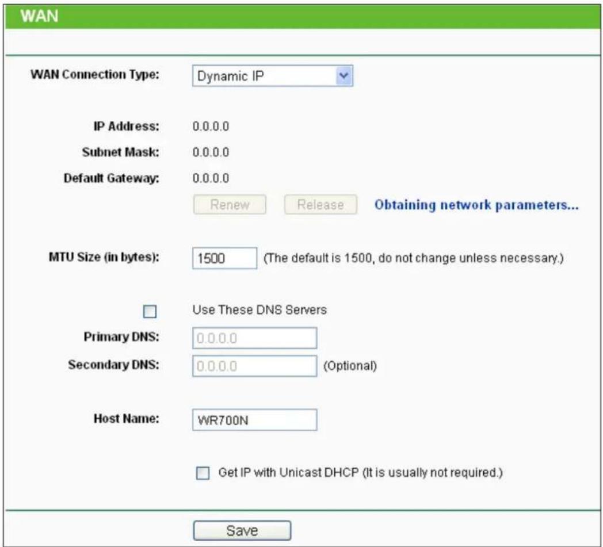Click the (Optional) note beside Secondary DNS

tap(350, 366)
